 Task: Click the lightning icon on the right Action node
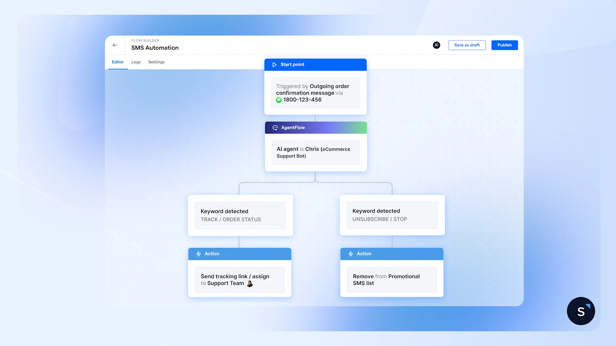coord(350,254)
